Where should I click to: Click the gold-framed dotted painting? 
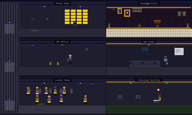tap(120, 11)
